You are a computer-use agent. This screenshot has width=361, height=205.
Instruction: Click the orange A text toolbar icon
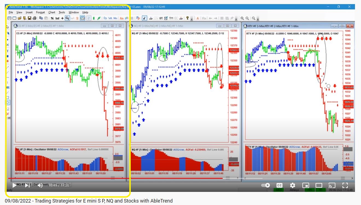point(197,18)
